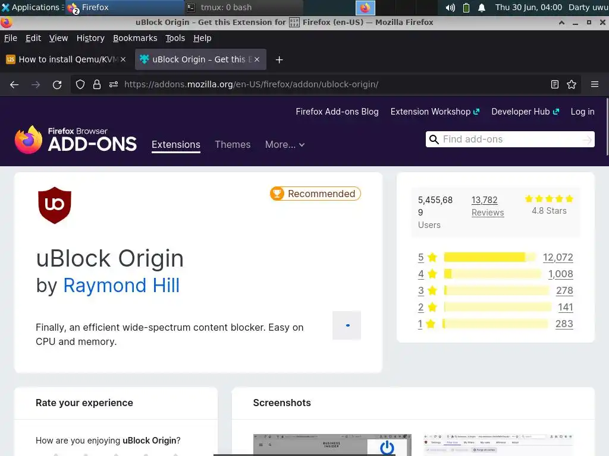Open the first screenshot thumbnail
The height and width of the screenshot is (456, 609).
[x=332, y=445]
